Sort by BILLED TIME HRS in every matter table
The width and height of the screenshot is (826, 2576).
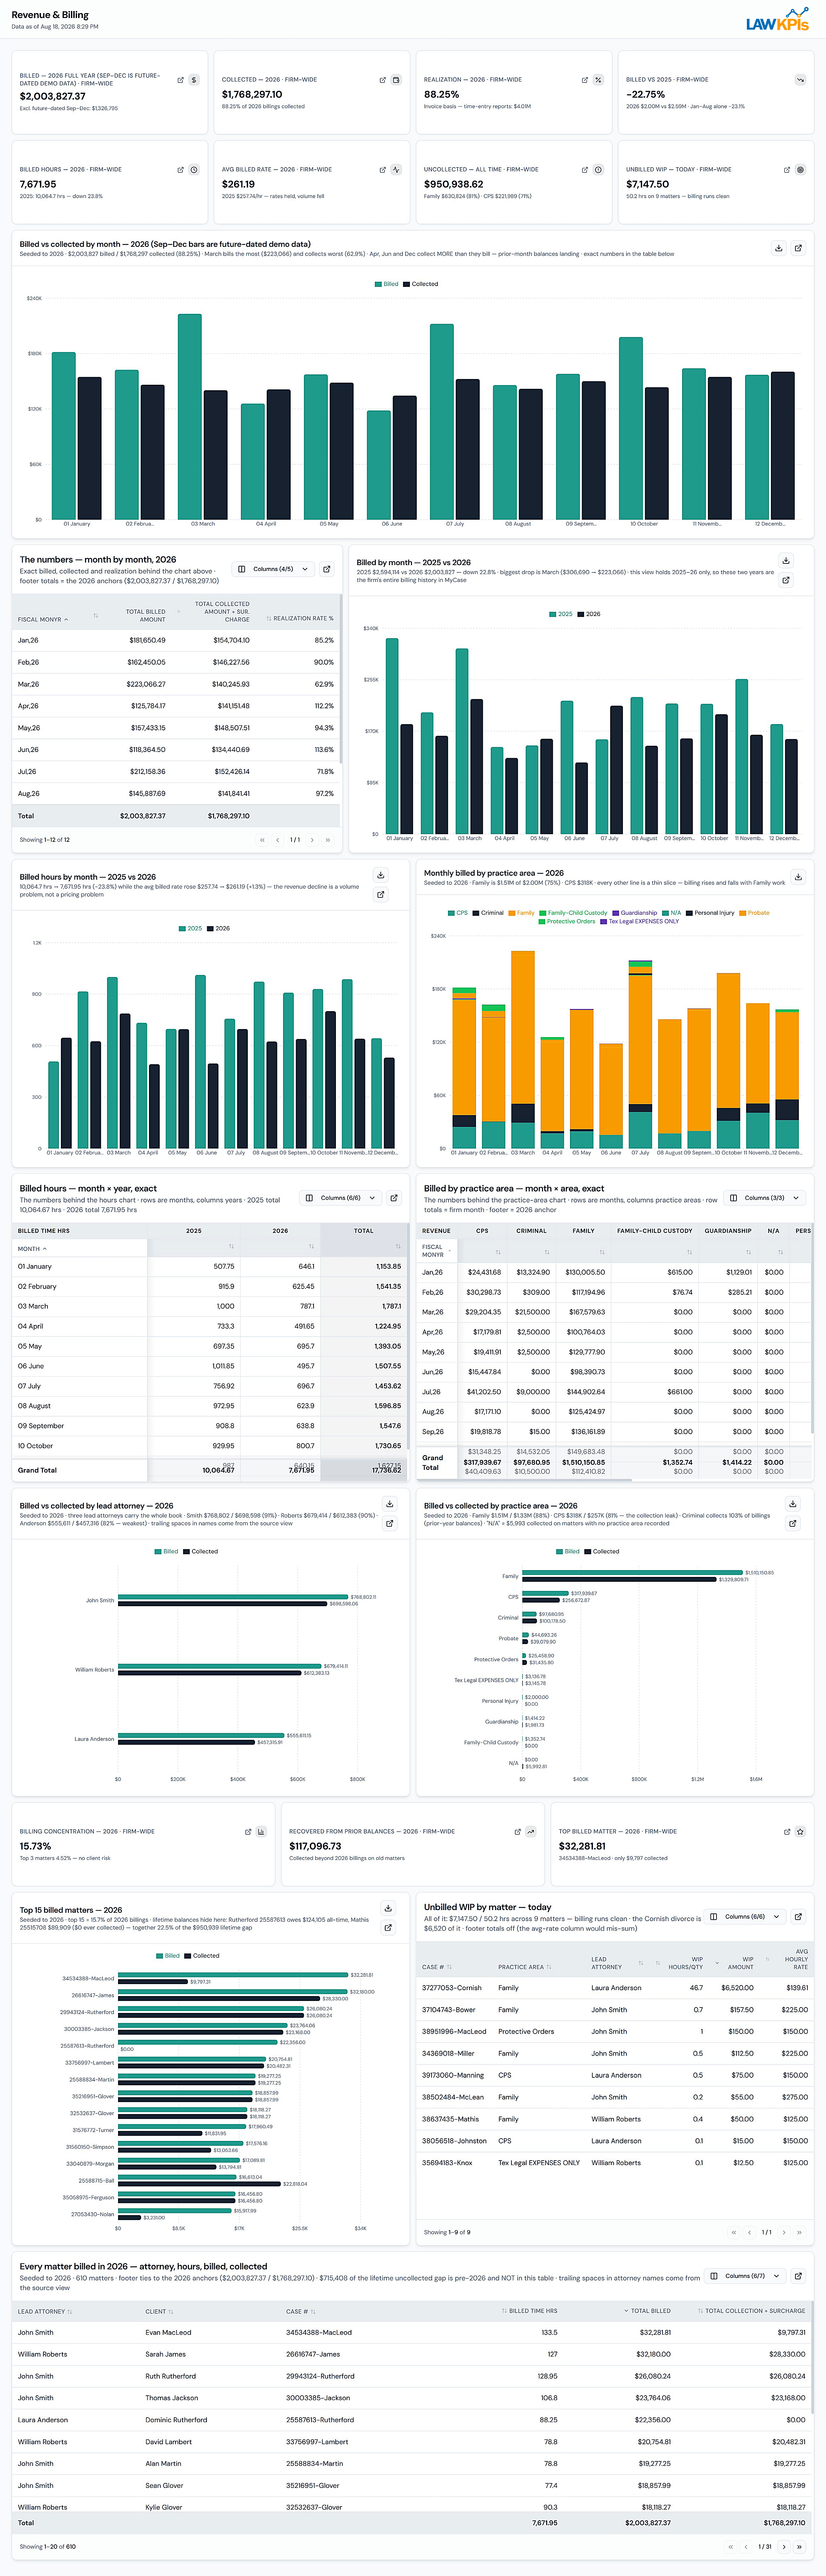point(530,2311)
